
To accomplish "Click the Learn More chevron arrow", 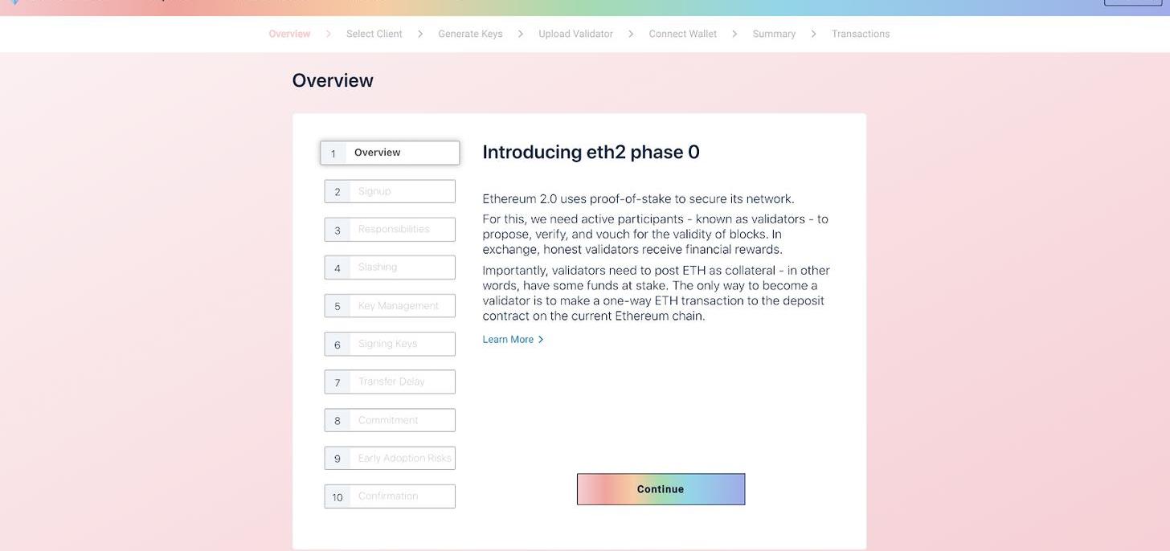I will coord(541,340).
